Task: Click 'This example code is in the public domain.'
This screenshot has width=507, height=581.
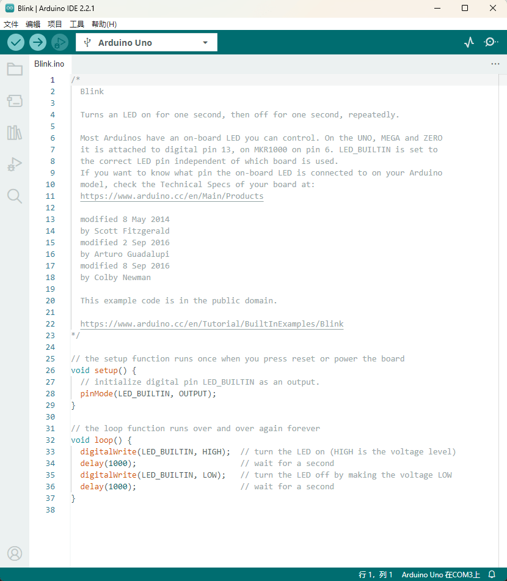Action: click(178, 300)
